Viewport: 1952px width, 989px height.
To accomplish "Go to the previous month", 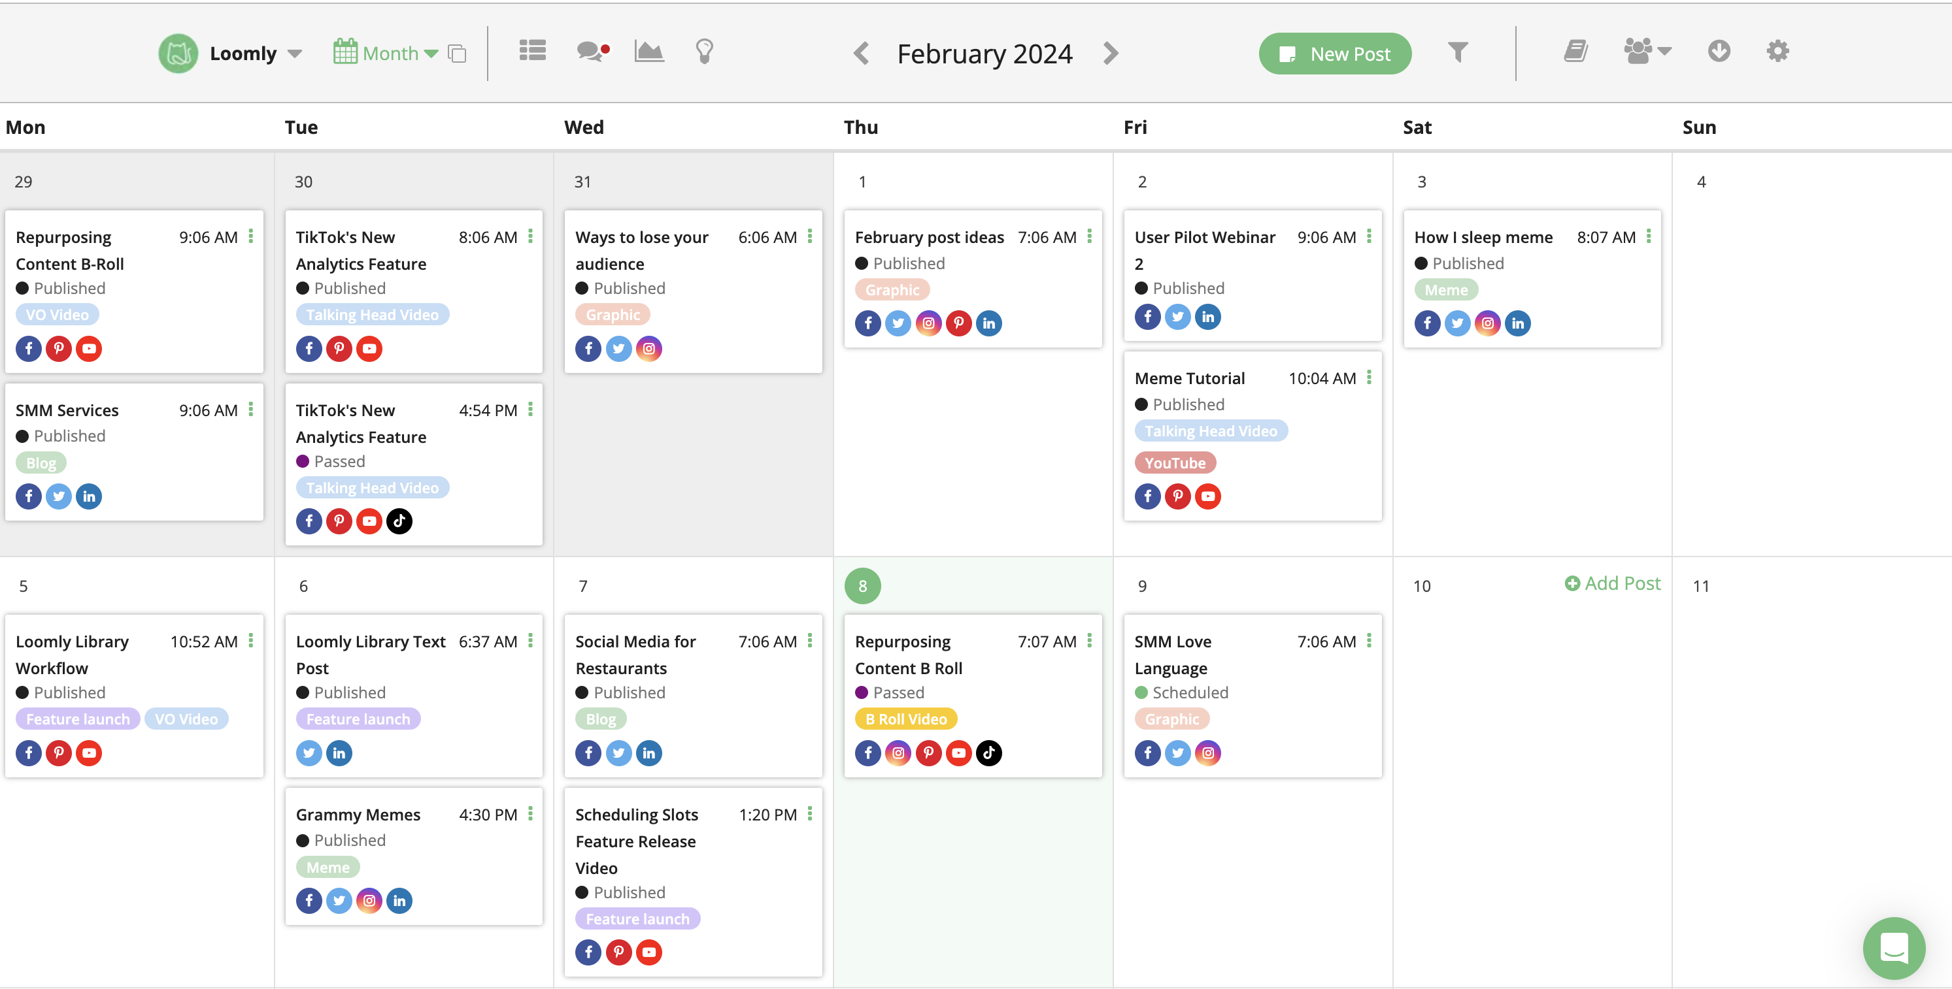I will [x=861, y=54].
